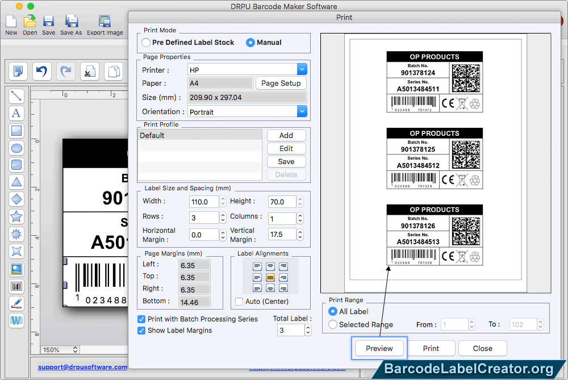Choose top-left label alignment icon
The image size is (568, 380).
pyautogui.click(x=257, y=266)
